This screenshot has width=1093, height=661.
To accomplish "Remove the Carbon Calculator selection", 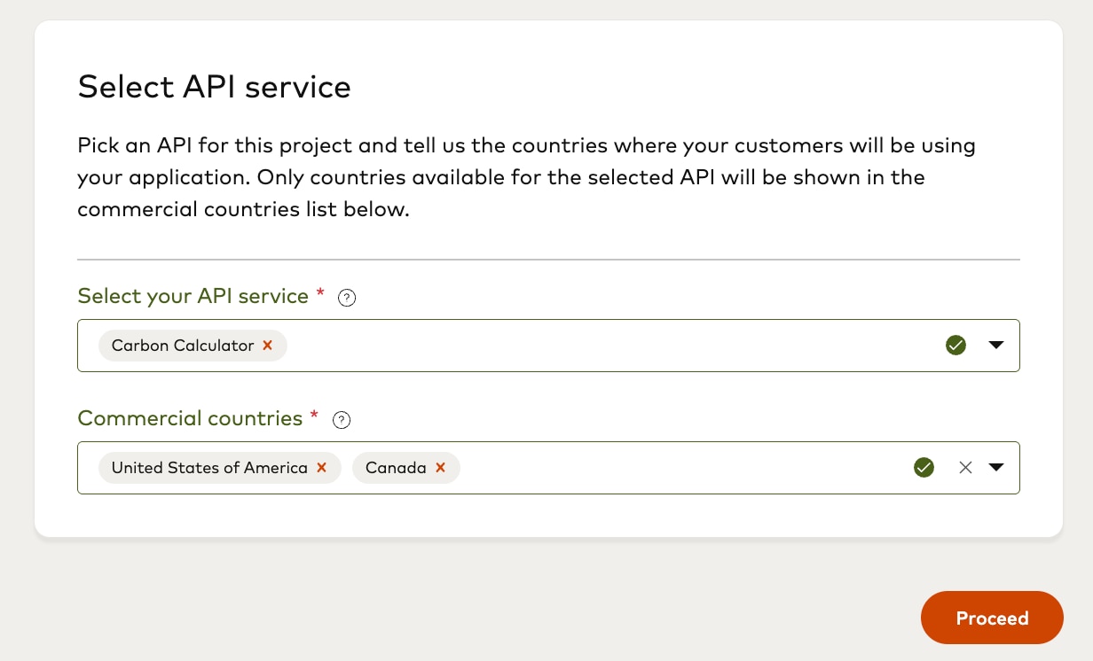I will coord(267,346).
